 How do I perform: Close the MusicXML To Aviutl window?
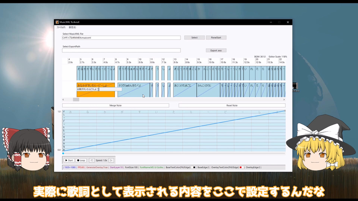click(288, 22)
